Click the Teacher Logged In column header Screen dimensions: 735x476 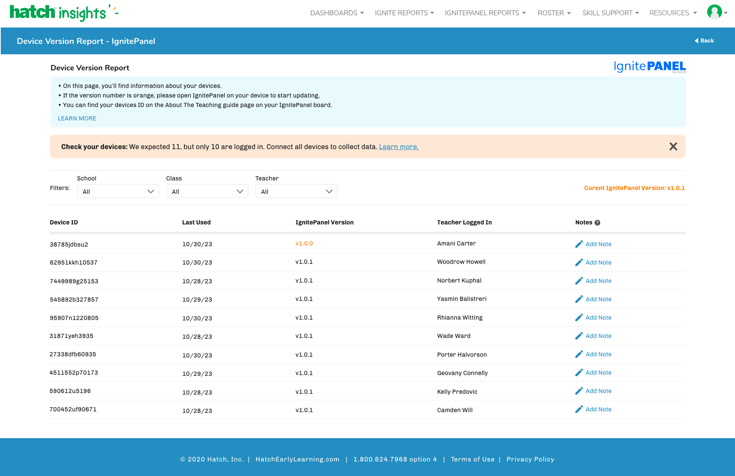point(464,223)
